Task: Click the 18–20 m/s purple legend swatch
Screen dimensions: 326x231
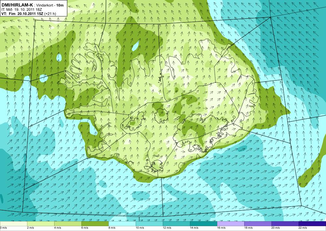Action: point(258,224)
